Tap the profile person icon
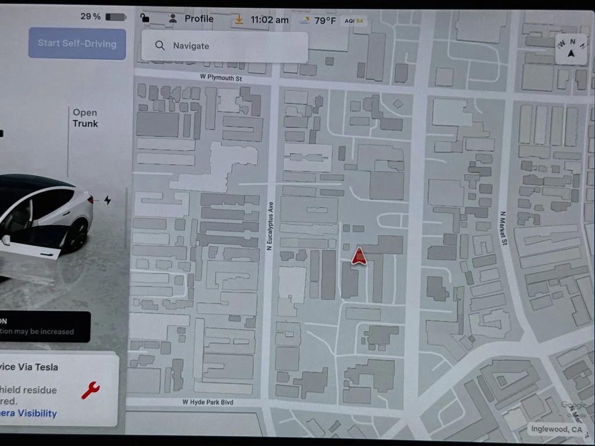595x446 pixels. (173, 19)
